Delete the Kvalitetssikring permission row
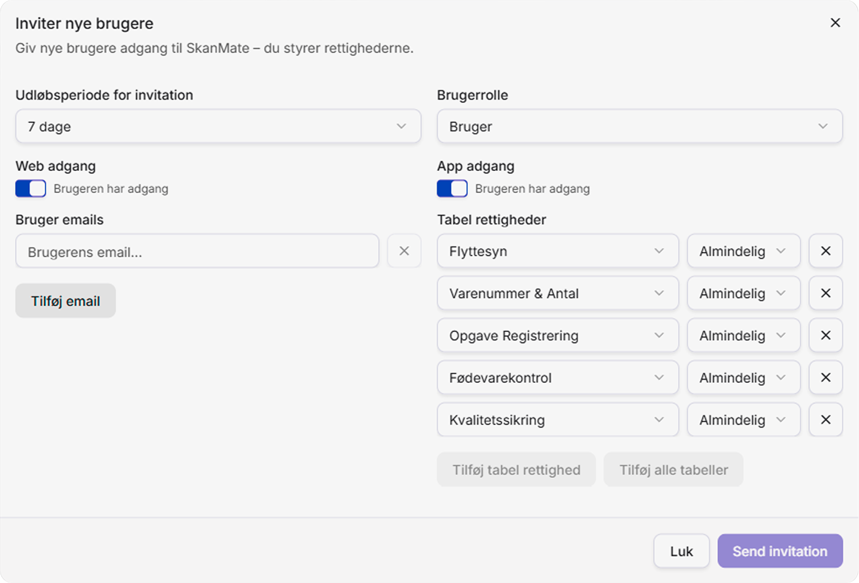The height and width of the screenshot is (583, 859). [x=825, y=420]
